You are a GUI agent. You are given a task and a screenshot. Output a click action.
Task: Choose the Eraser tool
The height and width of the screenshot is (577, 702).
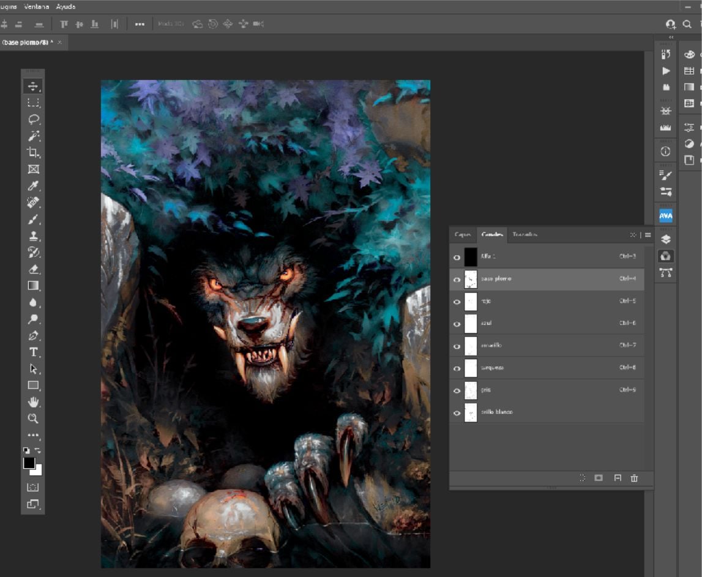[33, 269]
